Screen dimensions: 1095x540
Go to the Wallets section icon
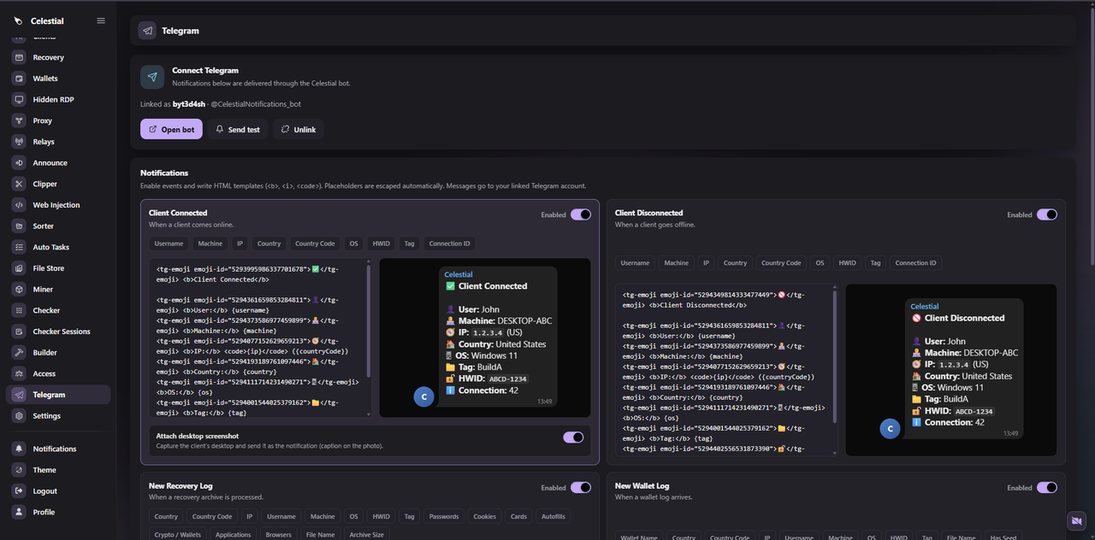18,79
